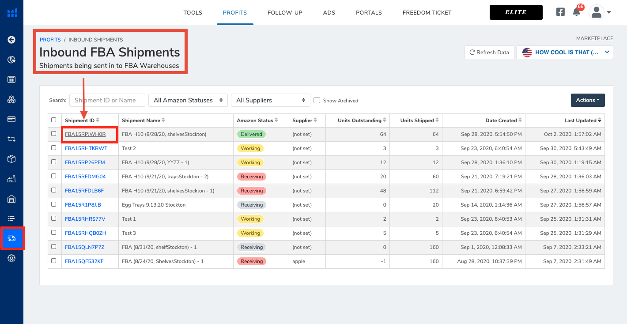This screenshot has height=324, width=627.
Task: Click the factory suppliers sidebar icon
Action: pos(11,179)
